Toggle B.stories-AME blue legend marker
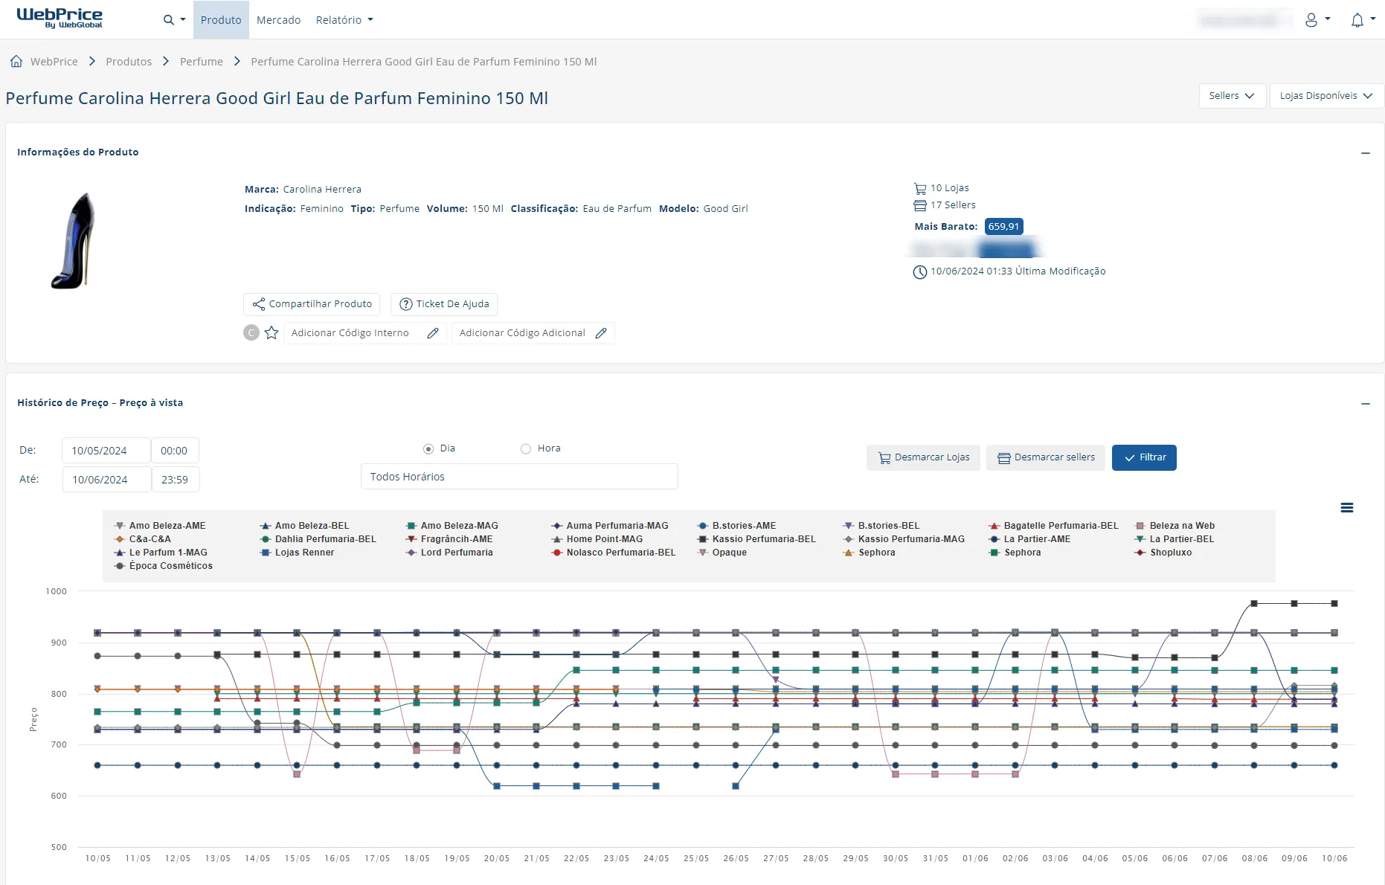Screen dimensions: 1385x885 pos(702,526)
